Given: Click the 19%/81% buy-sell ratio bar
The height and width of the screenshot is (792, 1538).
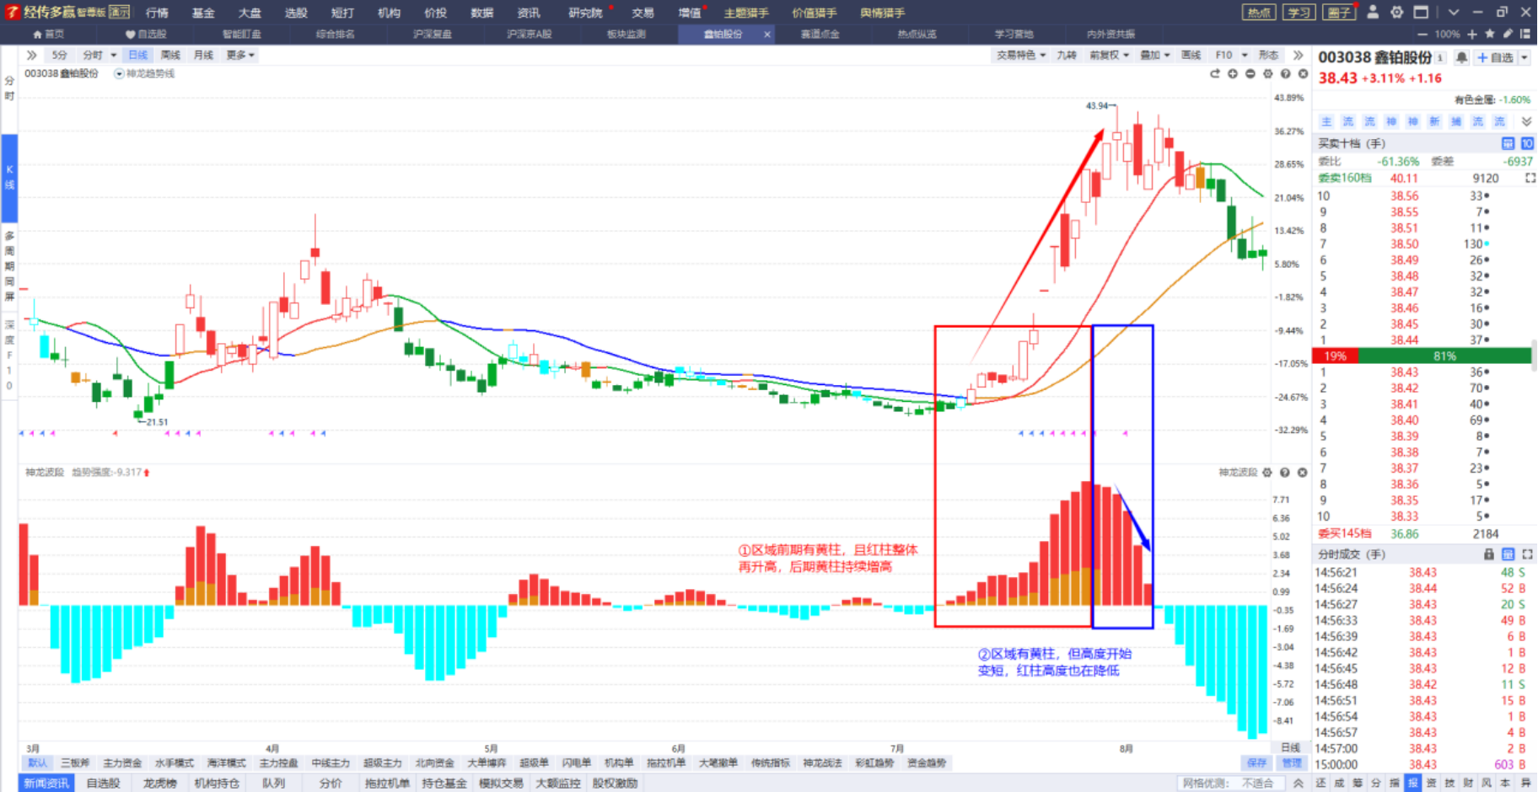Looking at the screenshot, I should coord(1422,356).
